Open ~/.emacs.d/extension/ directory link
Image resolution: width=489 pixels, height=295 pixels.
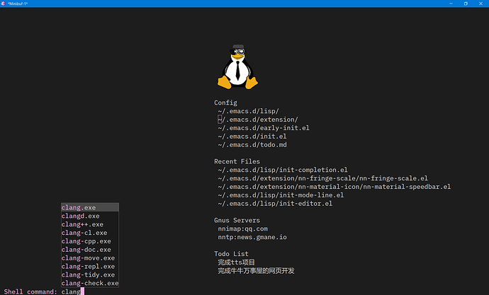pos(258,120)
